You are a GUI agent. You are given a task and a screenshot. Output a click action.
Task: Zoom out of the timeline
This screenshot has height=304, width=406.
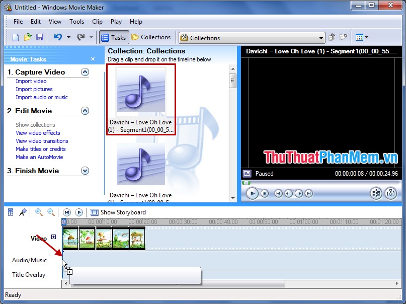[x=50, y=212]
